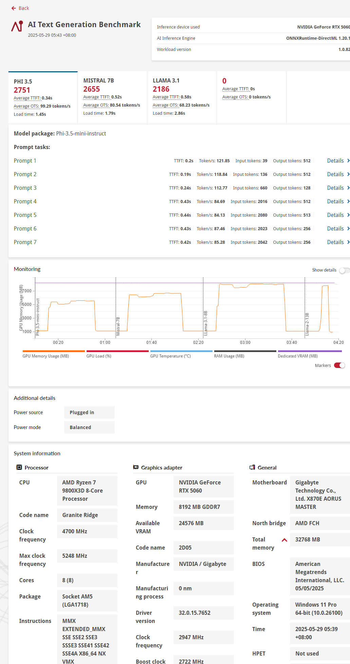Click the Granite Ridge code name value
The width and height of the screenshot is (350, 664).
coord(87,515)
